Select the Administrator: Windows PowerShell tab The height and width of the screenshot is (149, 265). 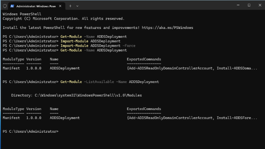coord(35,6)
